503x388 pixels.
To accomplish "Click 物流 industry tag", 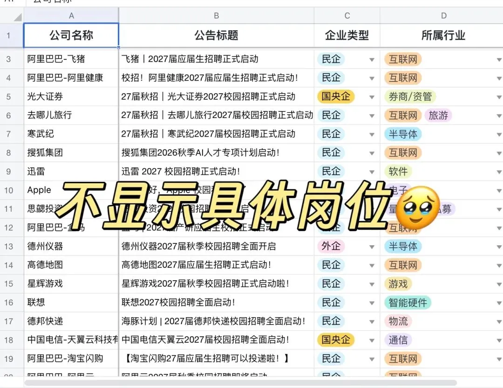I will point(398,321).
